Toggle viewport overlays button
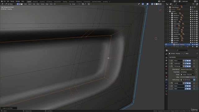Viewport: 199px width, 112px height. 147,4
